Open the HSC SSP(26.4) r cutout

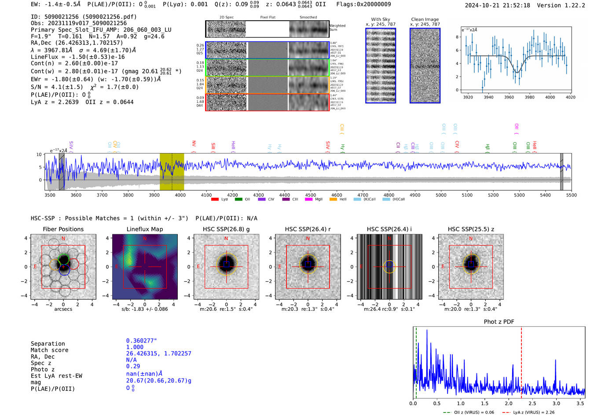[x=308, y=267]
